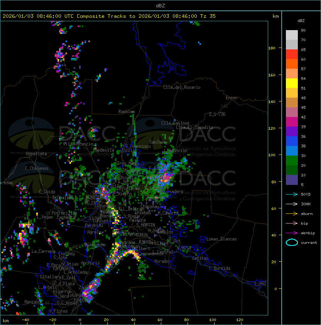Click the cyan 50YD arrow in legend
Image resolution: width=321 pixels, height=325 pixels.
(292, 194)
